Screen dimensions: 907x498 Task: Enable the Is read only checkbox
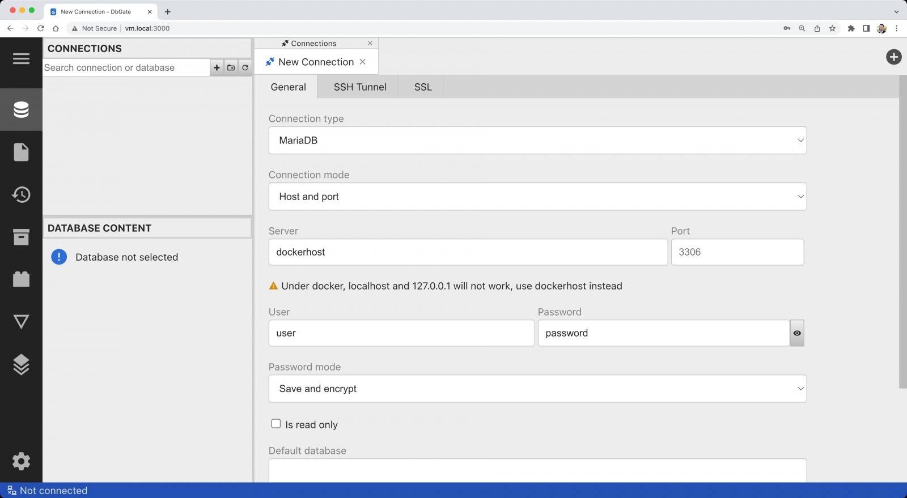click(x=276, y=424)
